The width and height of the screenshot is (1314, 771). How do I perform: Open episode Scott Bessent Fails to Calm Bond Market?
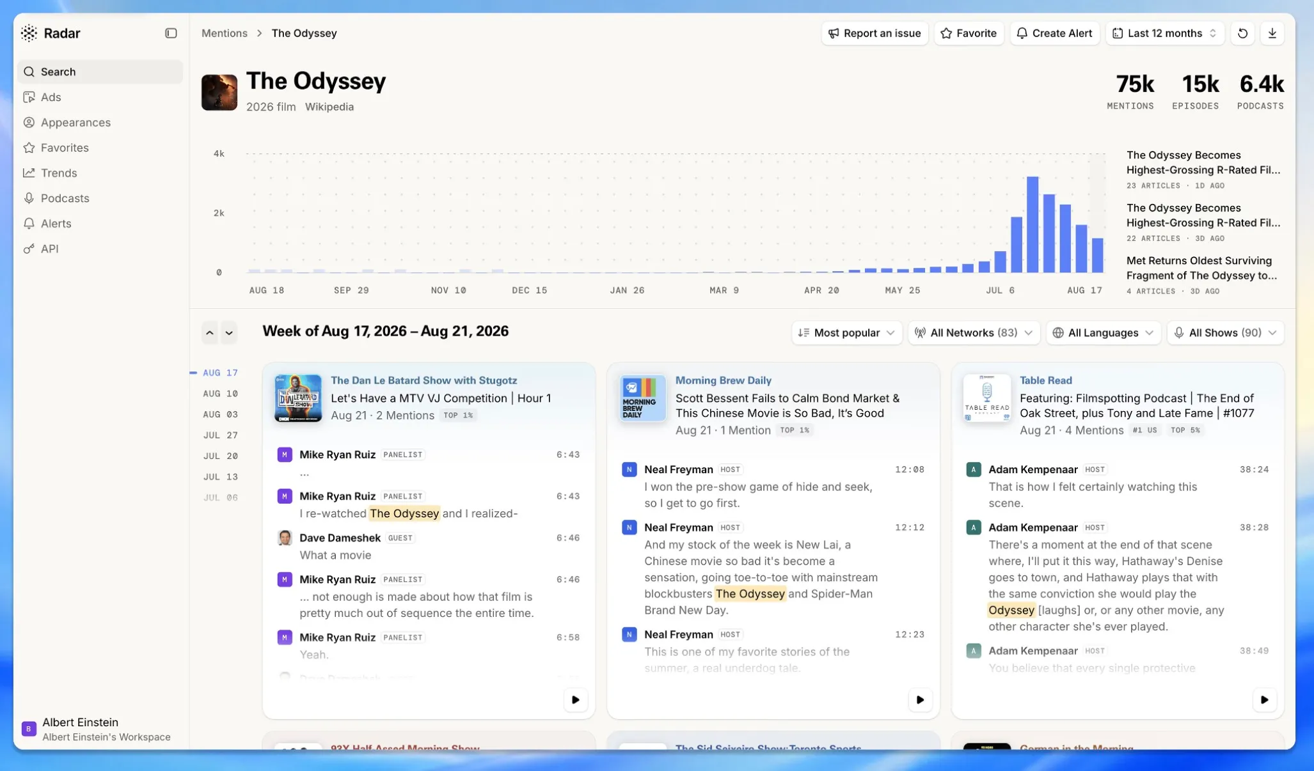point(788,406)
